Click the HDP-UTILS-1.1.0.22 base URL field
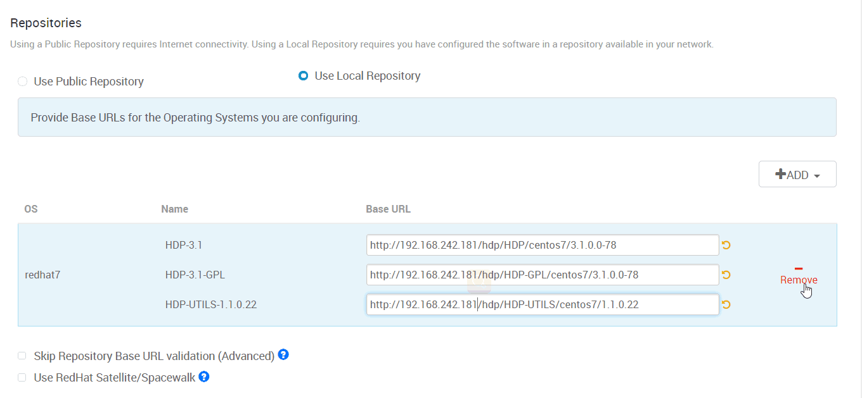This screenshot has width=862, height=398. (x=543, y=304)
